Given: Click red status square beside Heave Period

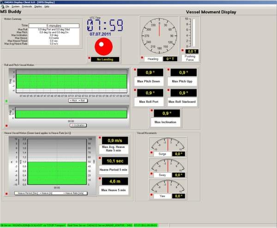Looking at the screenshot, I should click(x=100, y=158).
